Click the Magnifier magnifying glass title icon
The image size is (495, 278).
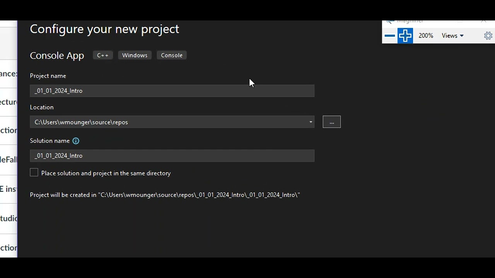point(390,21)
